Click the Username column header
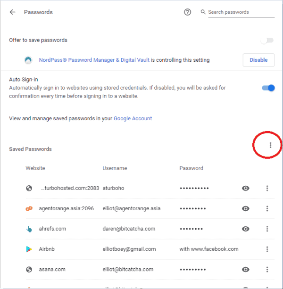This screenshot has height=289, width=283. click(115, 168)
